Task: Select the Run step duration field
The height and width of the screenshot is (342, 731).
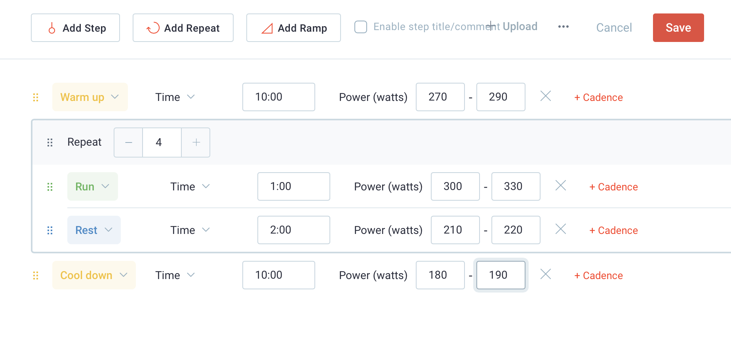Action: (294, 186)
